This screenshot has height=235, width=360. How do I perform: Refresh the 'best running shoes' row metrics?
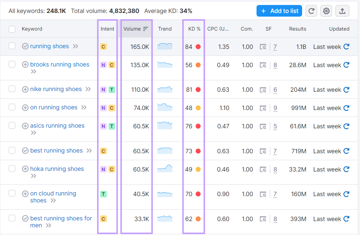click(x=346, y=151)
